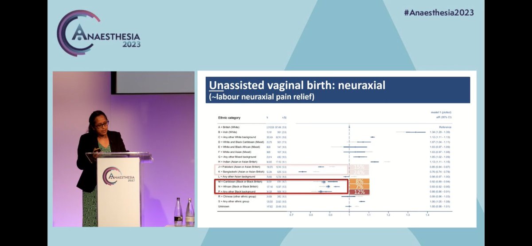Select the 'A = British (White)' row label
532x246 pixels.
click(229, 127)
